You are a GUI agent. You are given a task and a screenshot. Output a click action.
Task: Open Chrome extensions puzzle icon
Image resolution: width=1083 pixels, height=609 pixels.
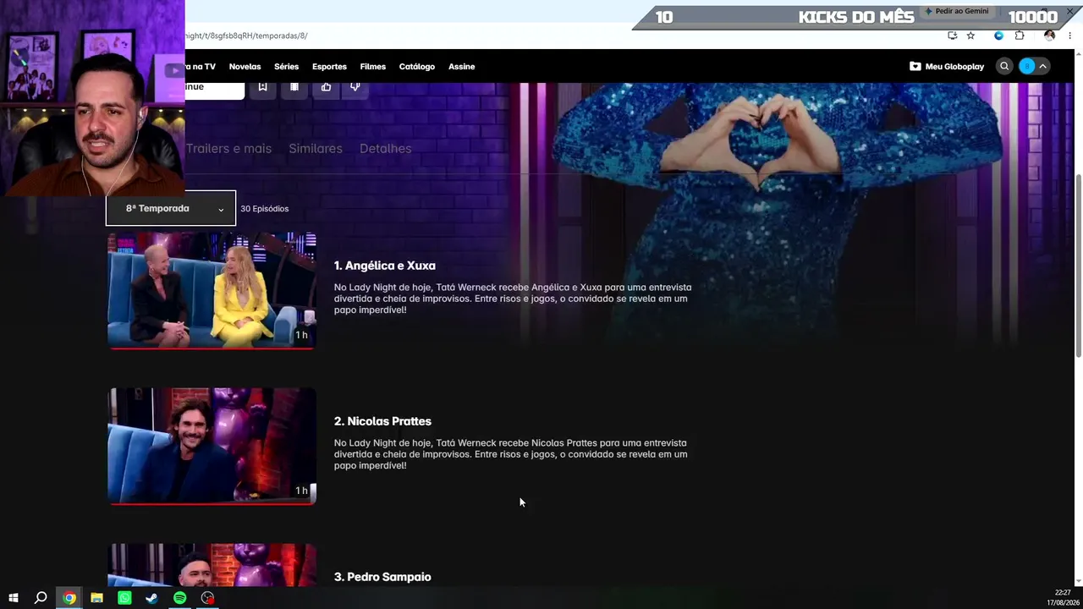point(1020,36)
